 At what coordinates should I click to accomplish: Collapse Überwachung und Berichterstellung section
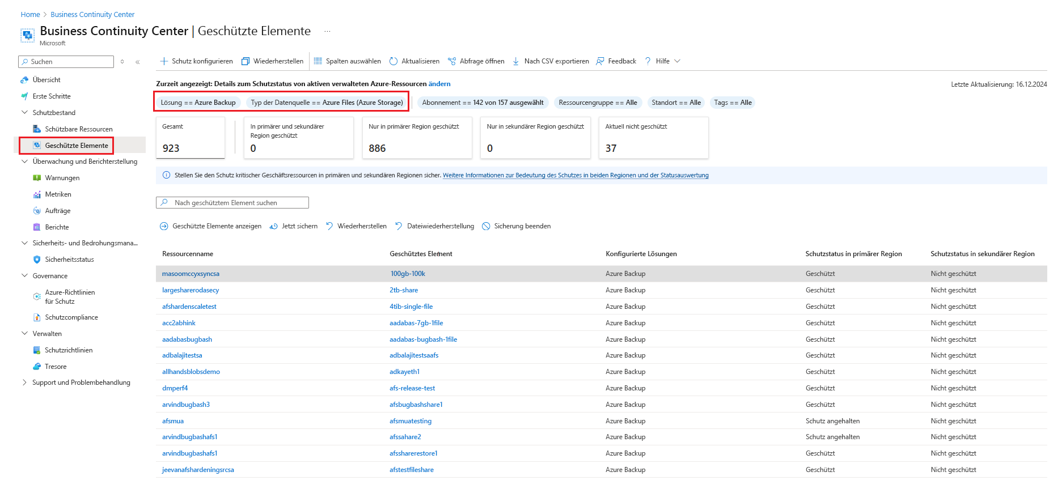click(24, 161)
